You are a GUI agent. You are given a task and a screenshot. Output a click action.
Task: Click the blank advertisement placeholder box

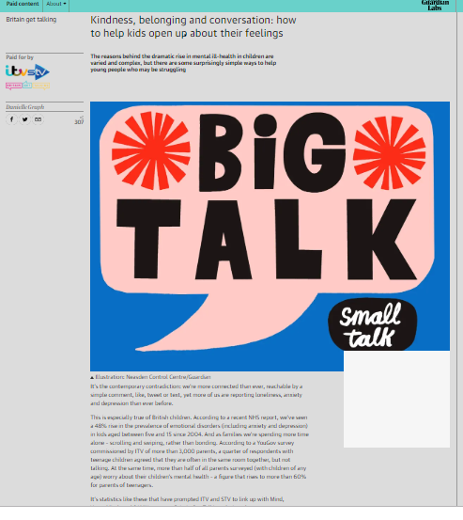396,399
